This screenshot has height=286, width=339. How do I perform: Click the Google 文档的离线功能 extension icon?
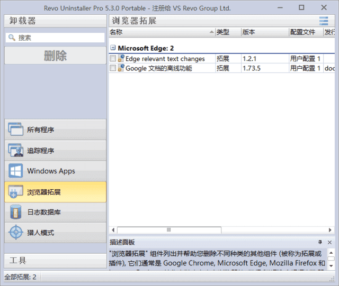click(x=121, y=68)
